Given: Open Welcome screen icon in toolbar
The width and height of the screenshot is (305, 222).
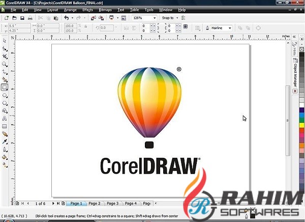Looking at the screenshot, I should (x=124, y=18).
